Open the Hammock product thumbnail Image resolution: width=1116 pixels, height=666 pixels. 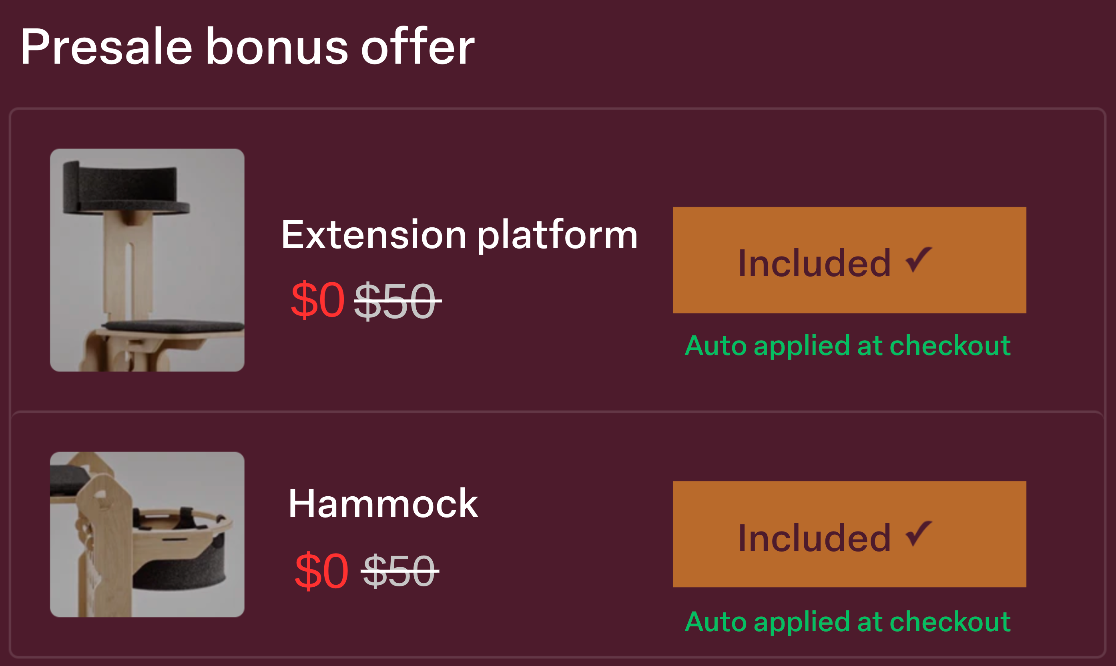click(147, 534)
